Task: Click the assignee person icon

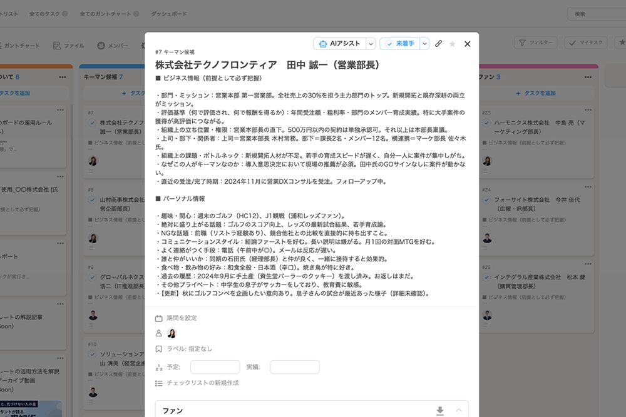Action: [158, 333]
